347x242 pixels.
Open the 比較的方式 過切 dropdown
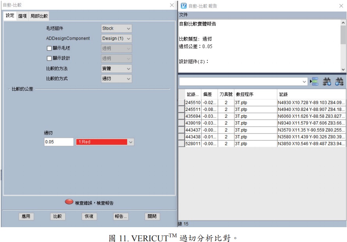(x=117, y=78)
